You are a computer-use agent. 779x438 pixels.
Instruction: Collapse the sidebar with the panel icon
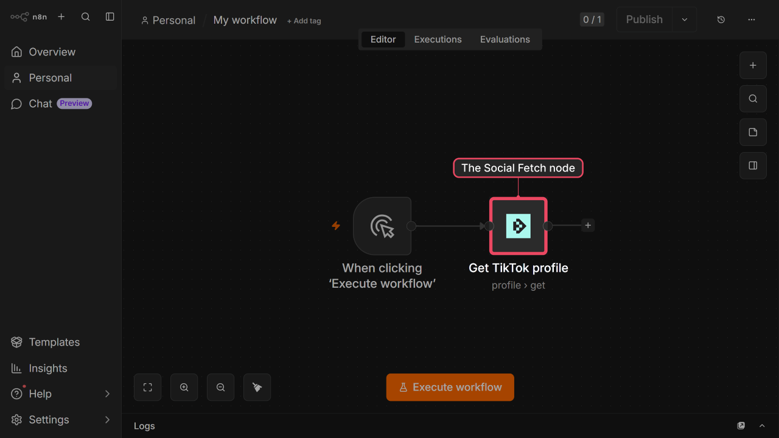tap(110, 17)
